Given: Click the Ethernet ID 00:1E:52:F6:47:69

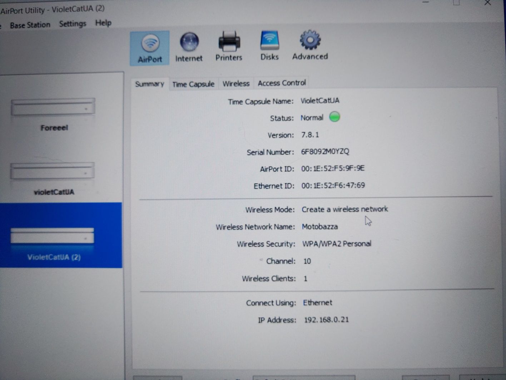Looking at the screenshot, I should tap(333, 185).
